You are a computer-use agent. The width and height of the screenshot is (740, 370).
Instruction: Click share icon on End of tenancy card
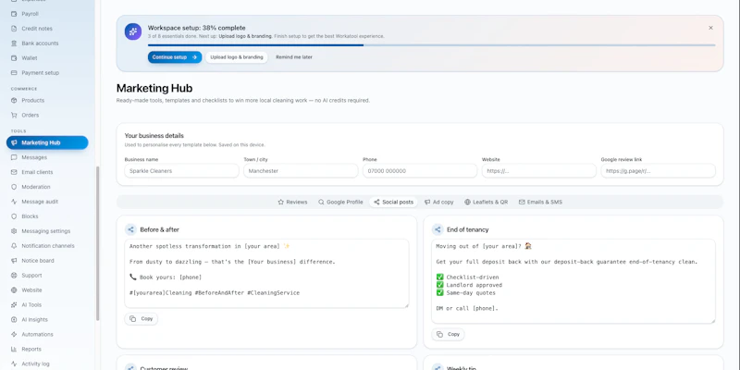click(438, 229)
